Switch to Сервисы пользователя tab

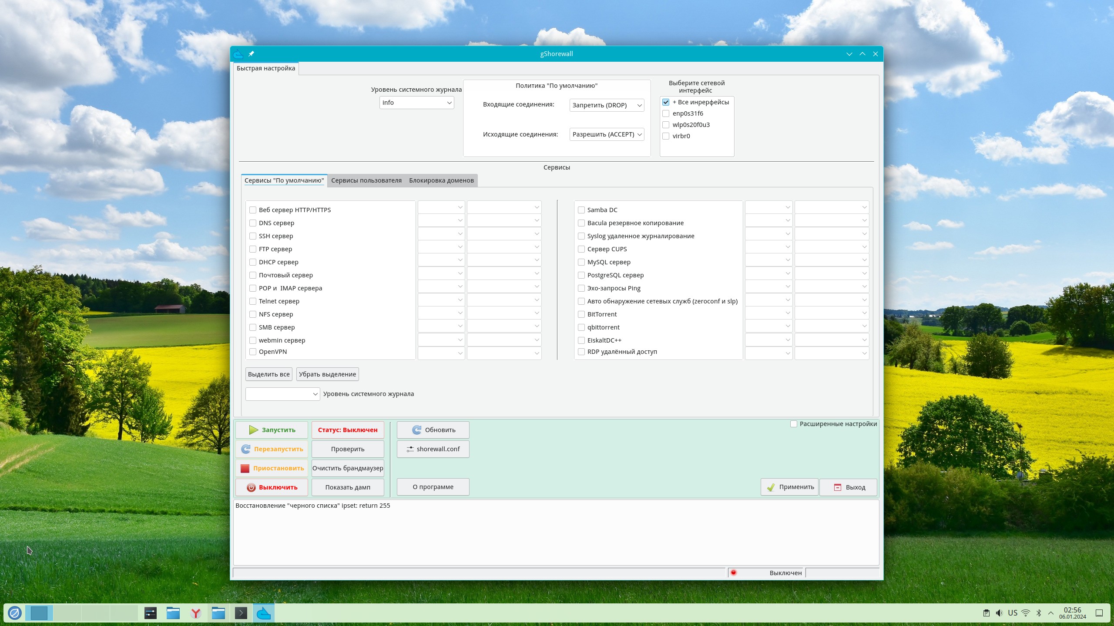[366, 180]
